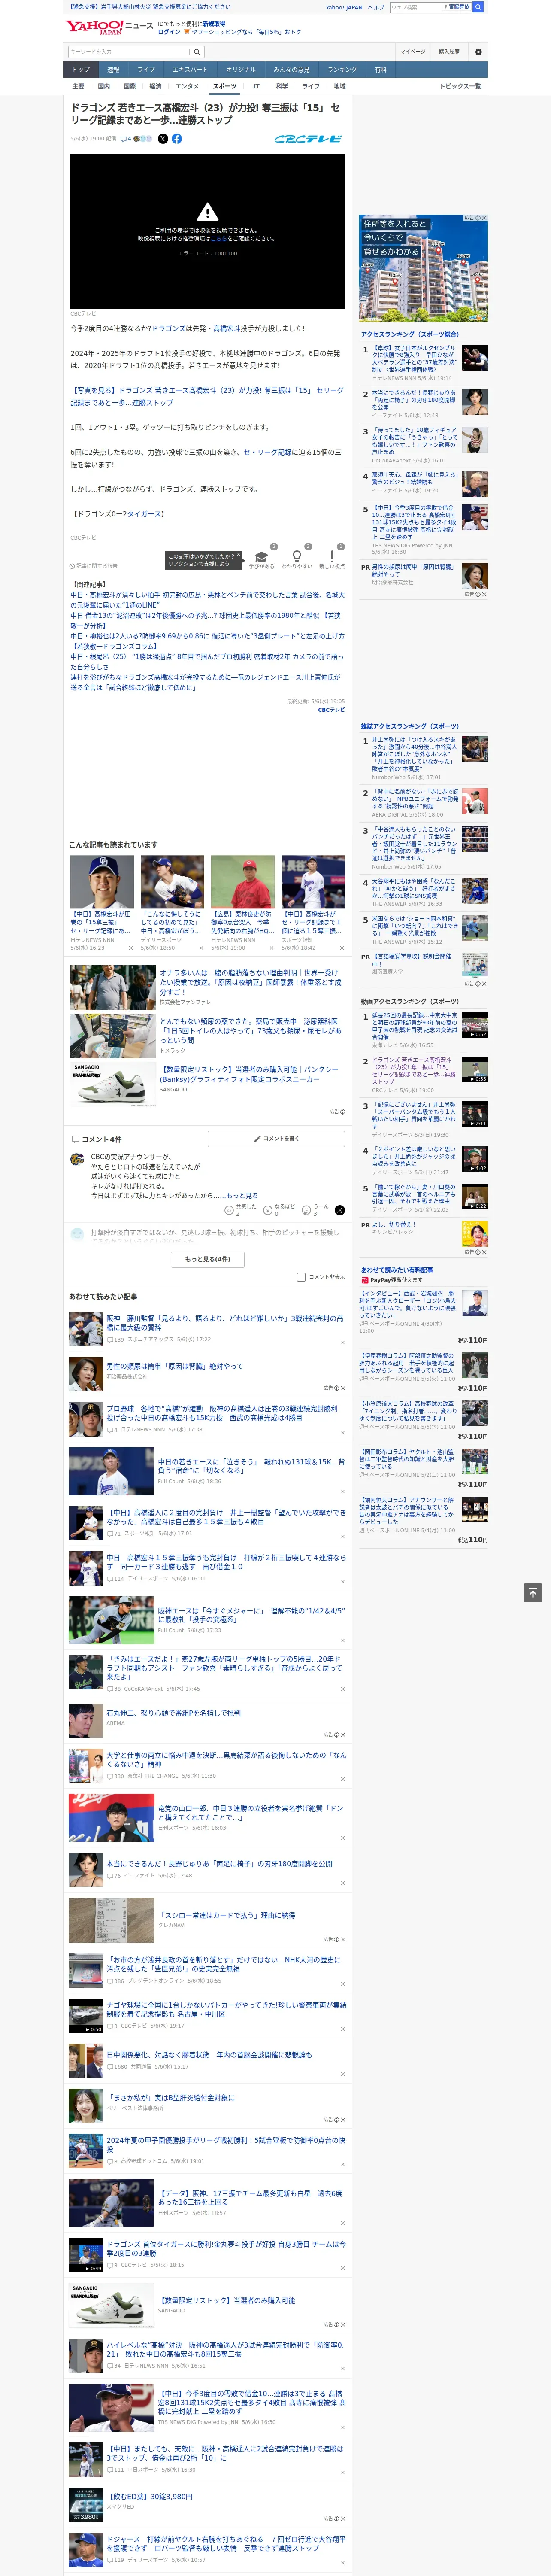This screenshot has width=551, height=2576.
Task: Open the 竜党の山口一郎 article
Action: click(x=250, y=1813)
